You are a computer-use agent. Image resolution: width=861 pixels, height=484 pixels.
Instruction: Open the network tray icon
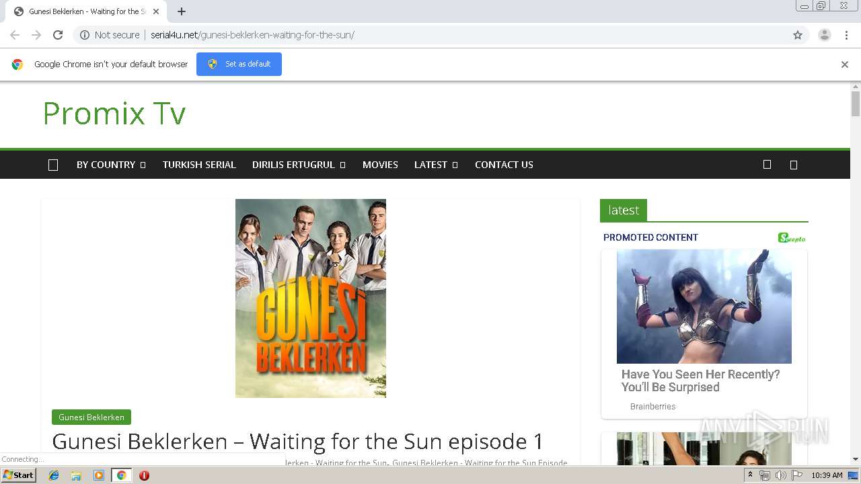[x=765, y=475]
